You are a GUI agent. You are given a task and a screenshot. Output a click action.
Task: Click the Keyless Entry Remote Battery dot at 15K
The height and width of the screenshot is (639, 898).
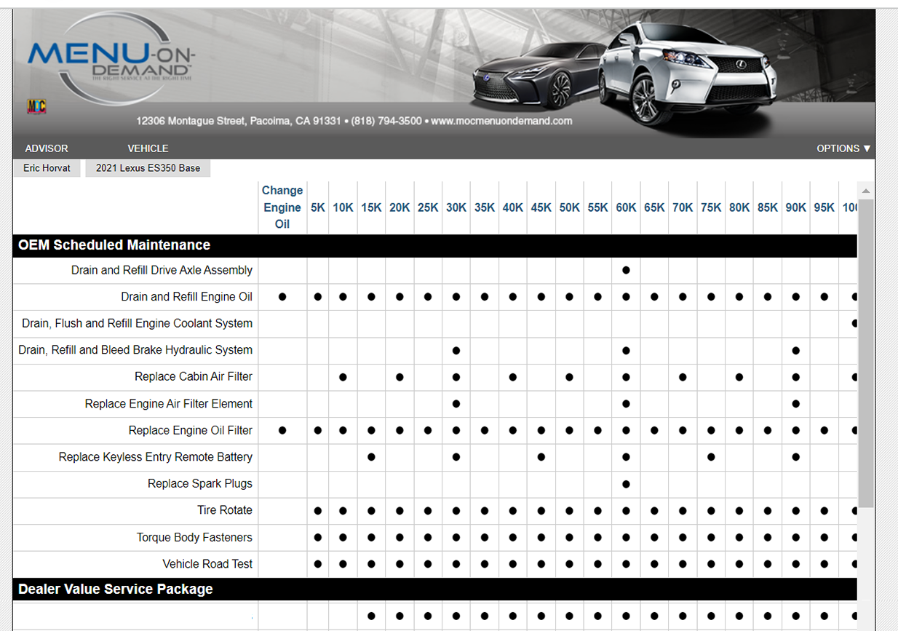371,457
